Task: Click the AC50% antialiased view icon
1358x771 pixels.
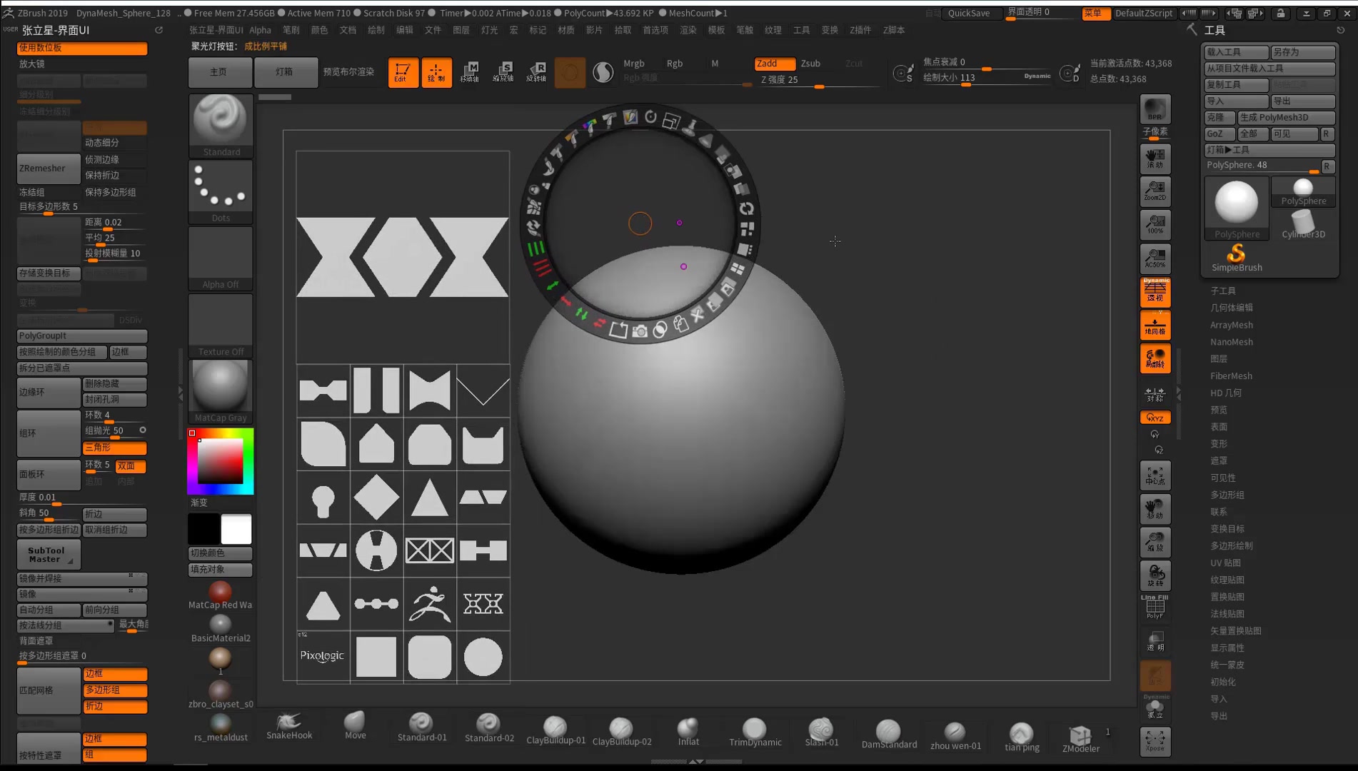Action: (1155, 258)
